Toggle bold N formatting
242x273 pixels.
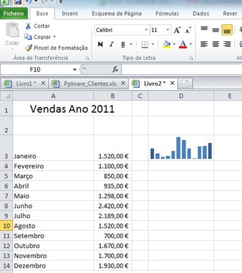pyautogui.click(x=100, y=44)
